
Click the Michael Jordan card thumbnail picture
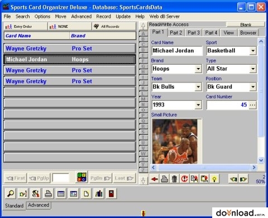tap(175, 142)
